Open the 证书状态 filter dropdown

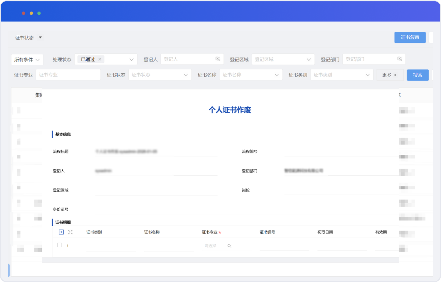point(186,75)
